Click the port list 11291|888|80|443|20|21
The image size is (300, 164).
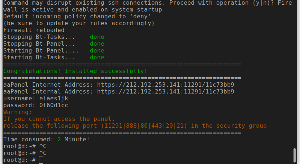tap(144, 126)
